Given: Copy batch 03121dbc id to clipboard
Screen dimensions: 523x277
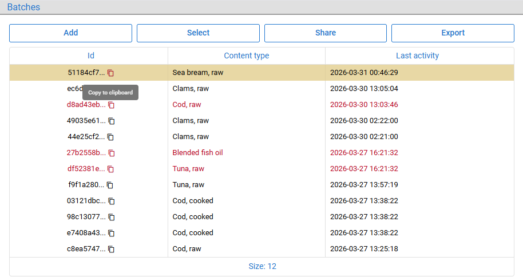Looking at the screenshot, I should tap(112, 201).
